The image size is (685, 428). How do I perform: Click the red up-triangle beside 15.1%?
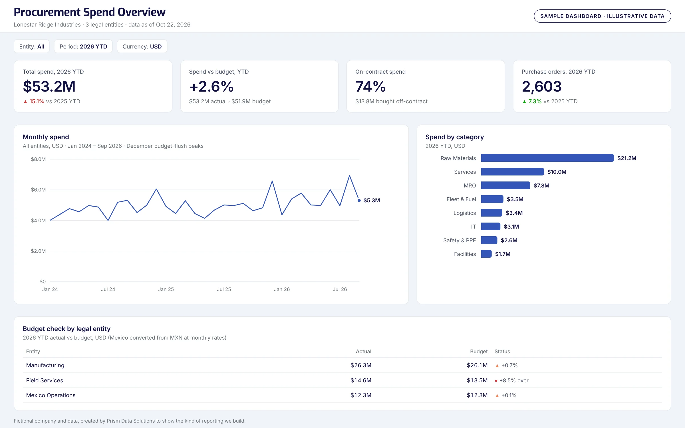(25, 102)
